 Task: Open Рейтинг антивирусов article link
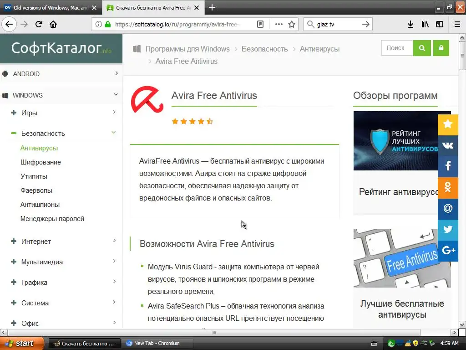(x=398, y=192)
